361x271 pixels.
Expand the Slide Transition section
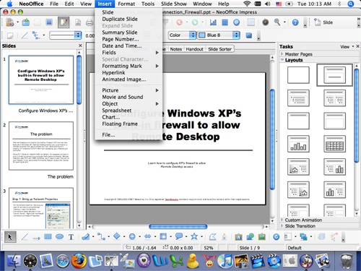[300, 226]
